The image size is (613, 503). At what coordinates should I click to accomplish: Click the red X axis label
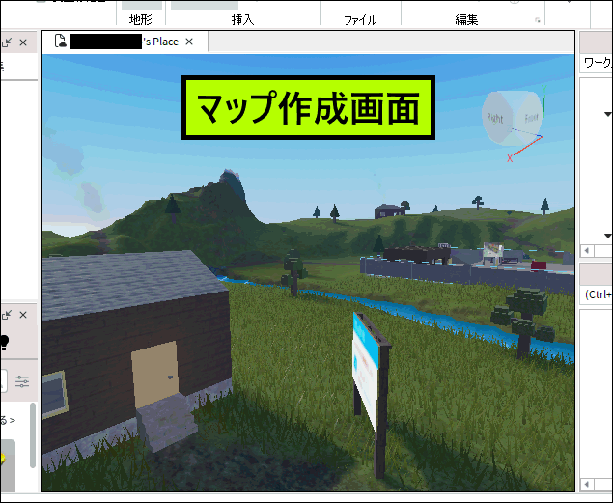click(510, 158)
